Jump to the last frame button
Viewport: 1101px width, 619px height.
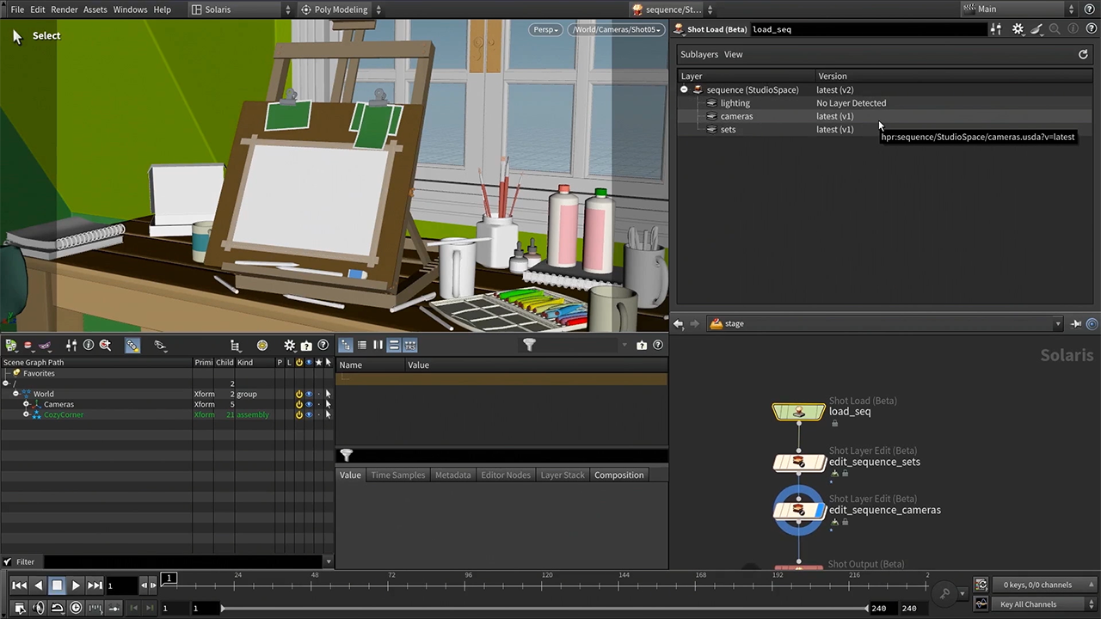coord(95,585)
